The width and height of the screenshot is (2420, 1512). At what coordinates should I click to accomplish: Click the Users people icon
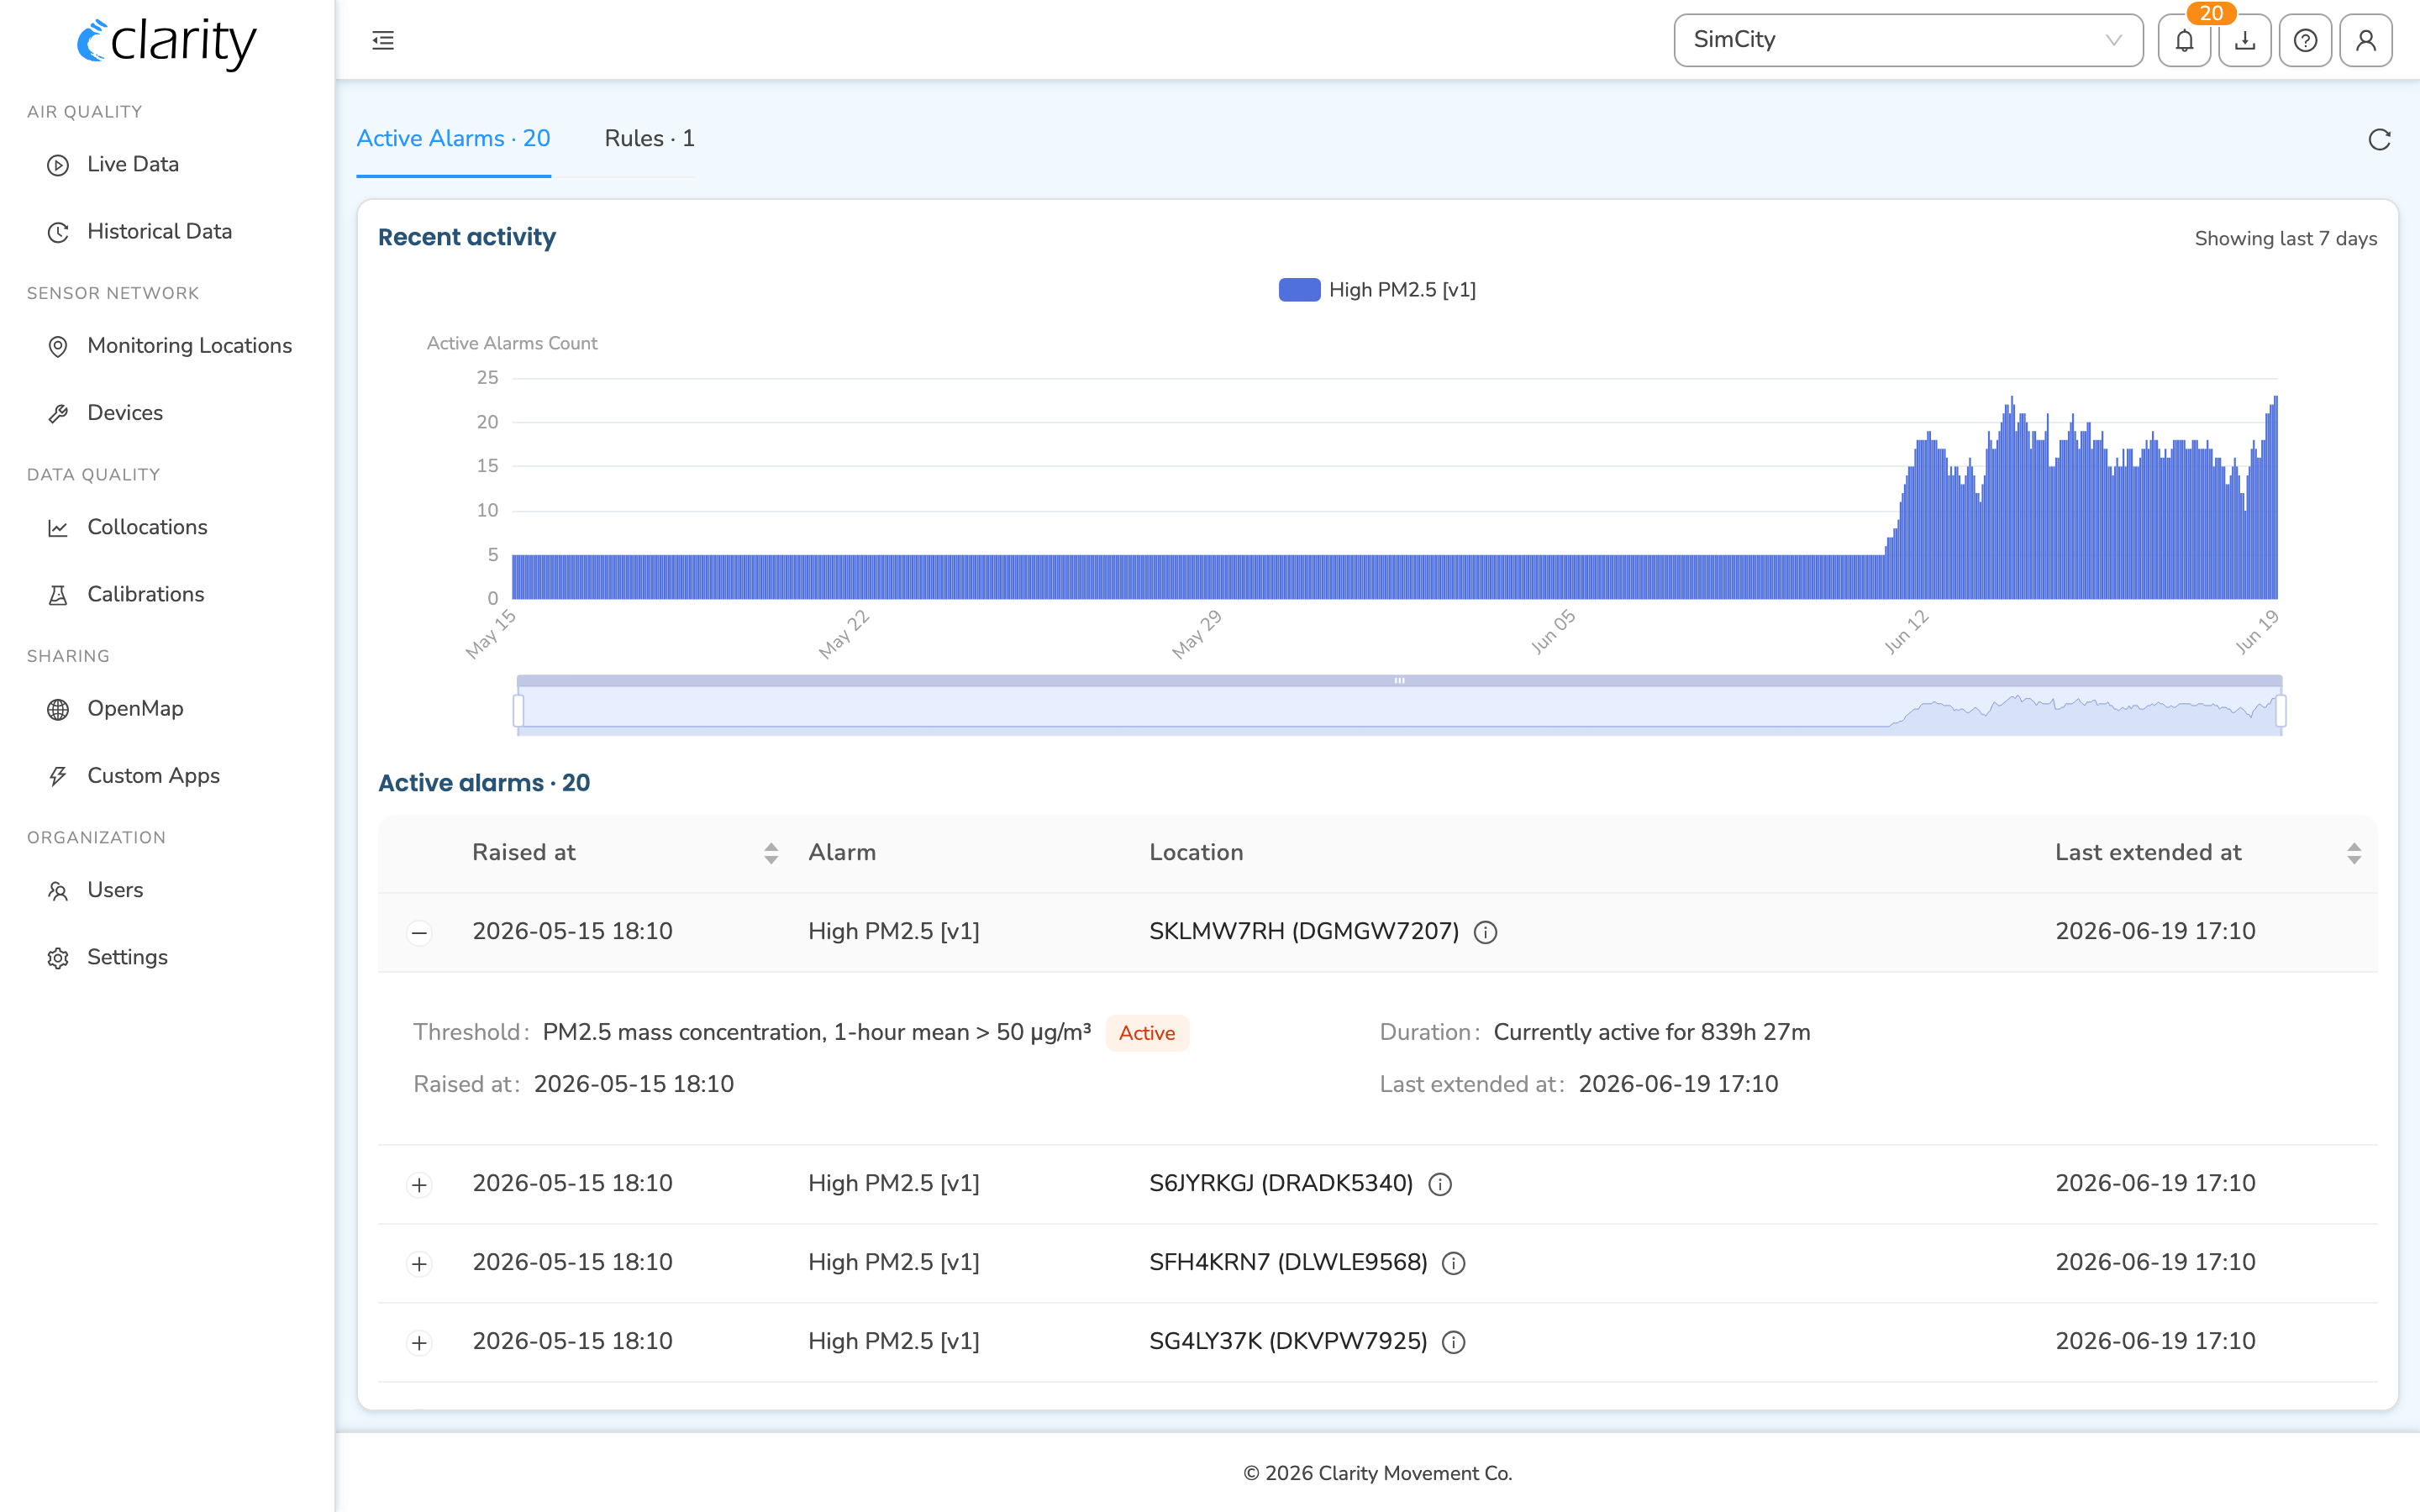(x=58, y=890)
